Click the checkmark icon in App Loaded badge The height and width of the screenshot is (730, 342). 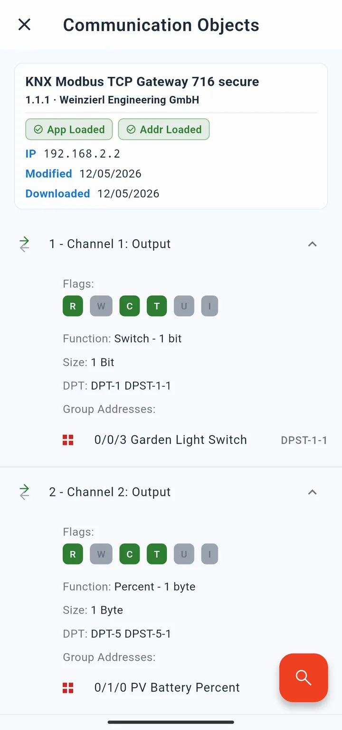click(x=38, y=130)
